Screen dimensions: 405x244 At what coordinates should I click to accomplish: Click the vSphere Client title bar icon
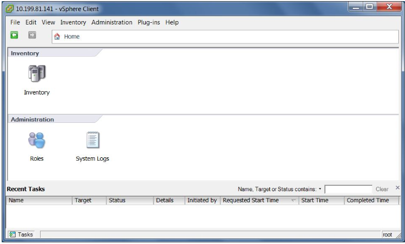pyautogui.click(x=9, y=9)
